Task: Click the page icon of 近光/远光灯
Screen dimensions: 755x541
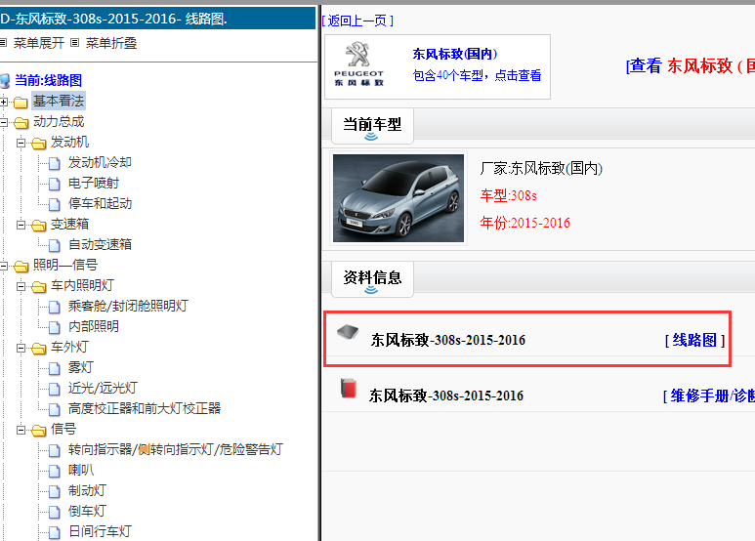Action: 55,389
